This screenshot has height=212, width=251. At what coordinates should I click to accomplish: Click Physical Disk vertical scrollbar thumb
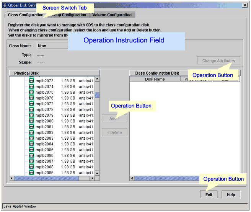pyautogui.click(x=97, y=95)
